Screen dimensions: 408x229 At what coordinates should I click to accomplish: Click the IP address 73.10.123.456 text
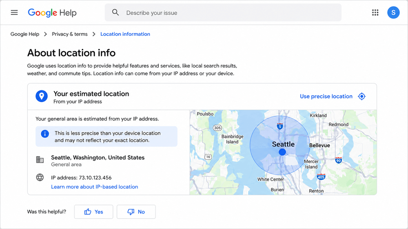click(81, 178)
